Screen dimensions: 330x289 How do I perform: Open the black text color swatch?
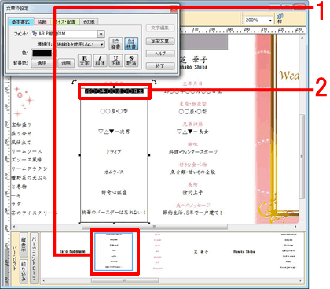[42, 54]
